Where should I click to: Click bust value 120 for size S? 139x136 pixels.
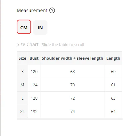[x=34, y=72]
